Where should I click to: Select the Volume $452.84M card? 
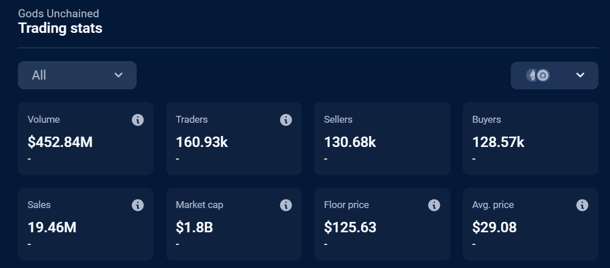(x=85, y=138)
